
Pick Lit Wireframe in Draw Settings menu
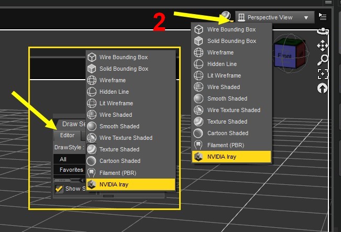(131, 103)
